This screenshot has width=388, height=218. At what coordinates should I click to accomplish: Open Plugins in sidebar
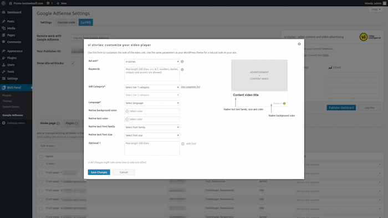[12, 58]
